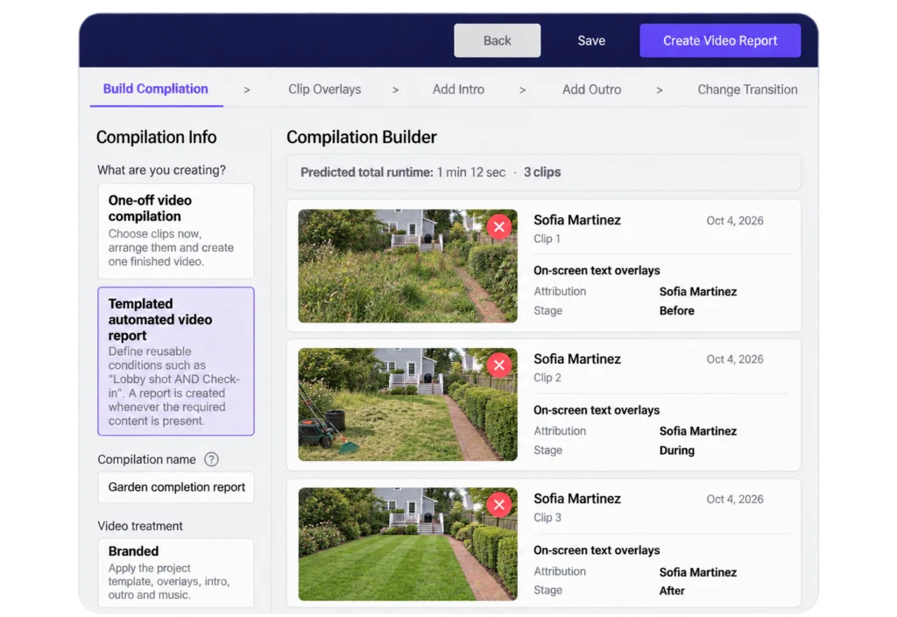Remove Clip 2 with its red X icon
Screen dimensions: 897x617
point(498,365)
